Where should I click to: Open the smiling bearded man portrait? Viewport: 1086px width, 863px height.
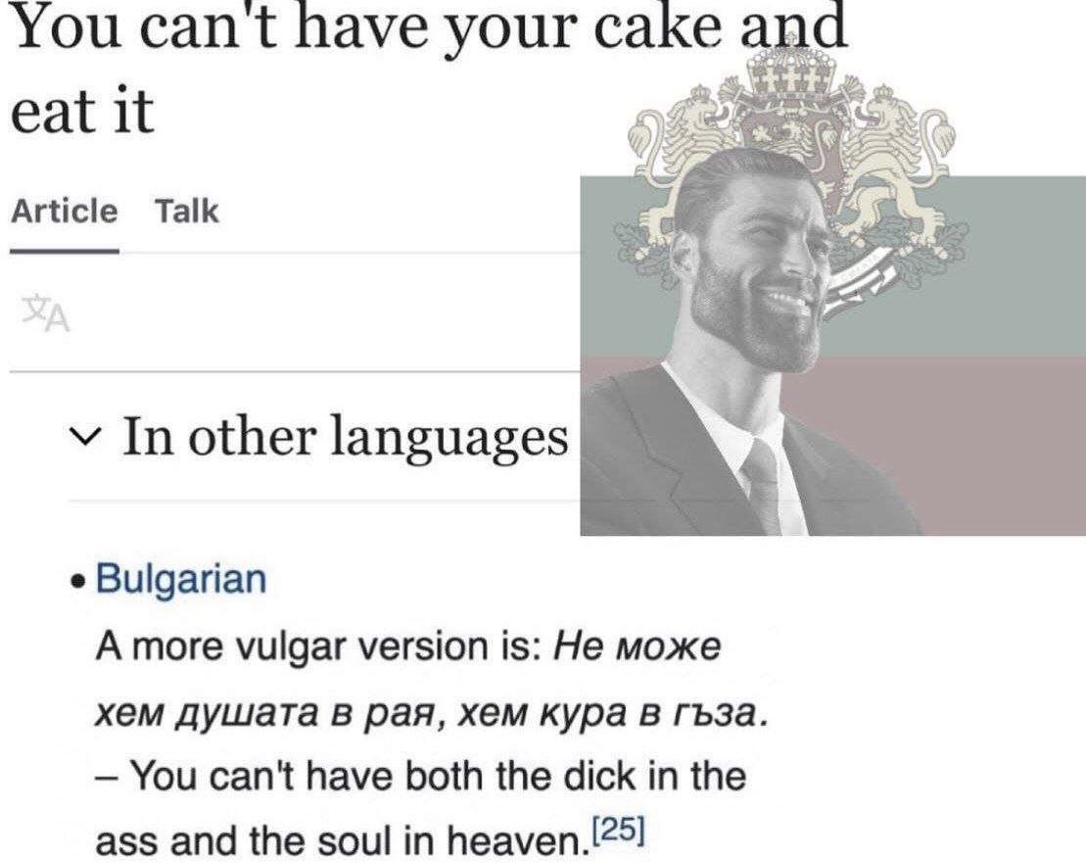[748, 339]
